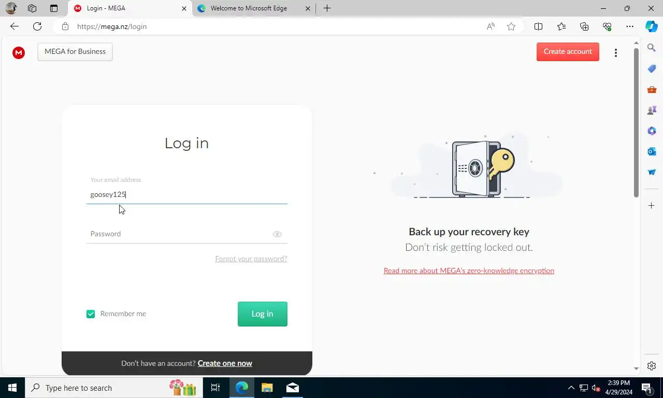
Task: Open Copilot sidebar
Action: point(652,26)
